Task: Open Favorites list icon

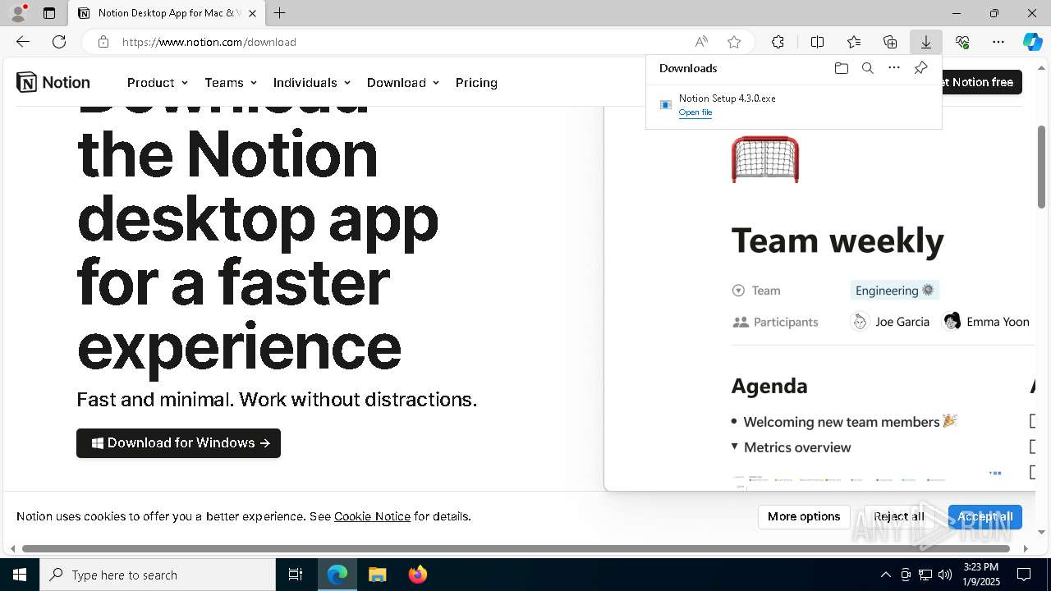Action: 854,42
